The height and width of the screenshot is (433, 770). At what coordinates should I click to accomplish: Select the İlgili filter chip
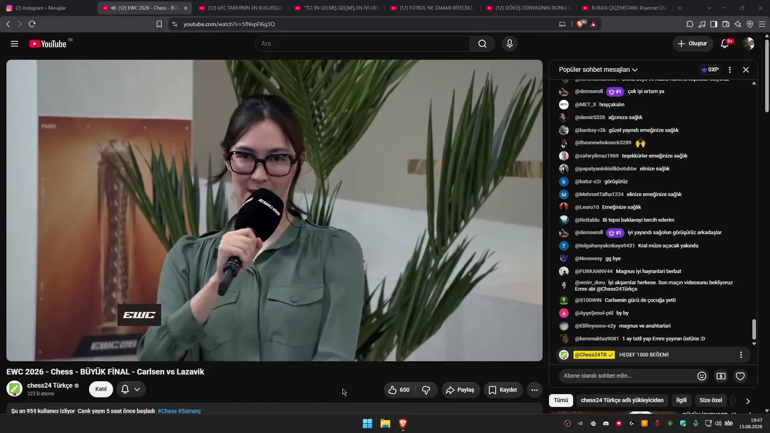(x=682, y=400)
